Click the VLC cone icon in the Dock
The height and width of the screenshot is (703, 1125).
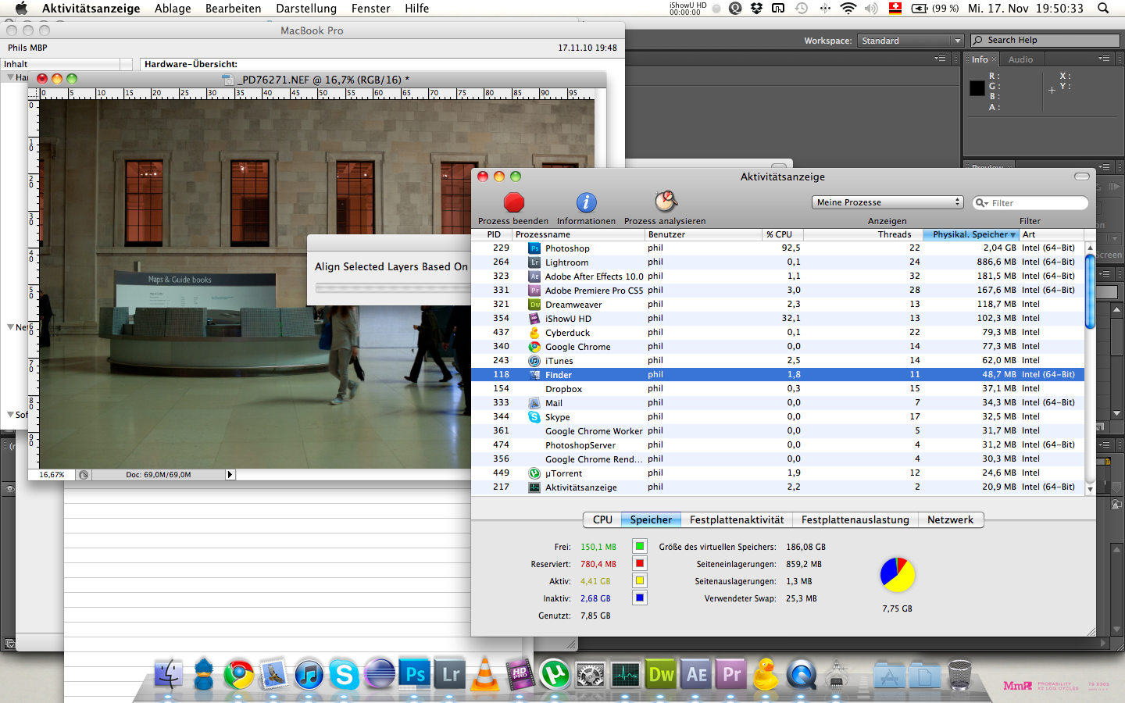pos(485,674)
